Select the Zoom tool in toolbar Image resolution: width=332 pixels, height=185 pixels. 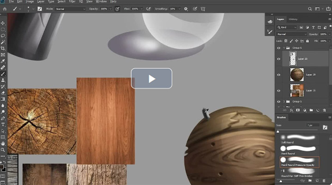tap(3, 150)
